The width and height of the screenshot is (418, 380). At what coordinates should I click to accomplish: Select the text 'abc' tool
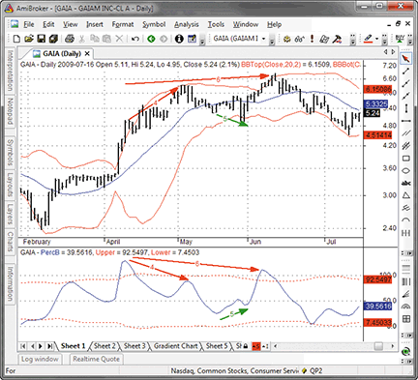(406, 183)
